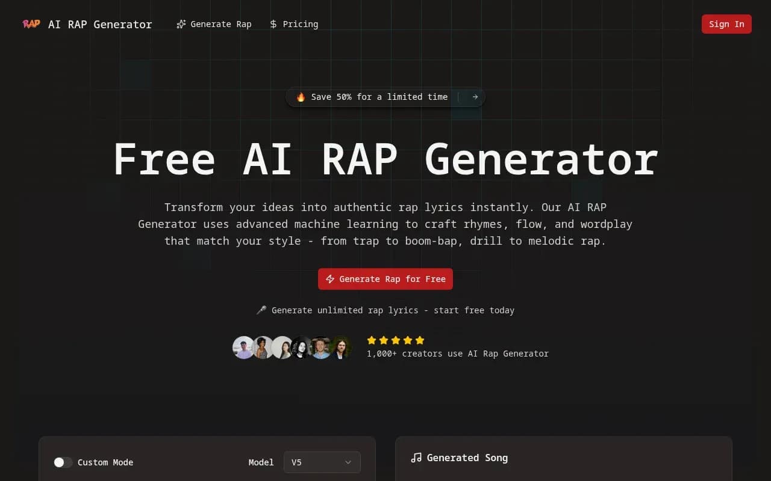Click the Custom Mode switch to turn it on

(x=63, y=462)
